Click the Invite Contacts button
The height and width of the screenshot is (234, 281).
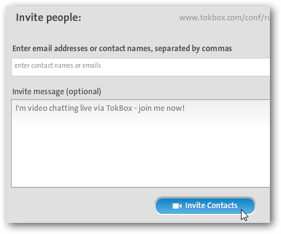coord(205,206)
